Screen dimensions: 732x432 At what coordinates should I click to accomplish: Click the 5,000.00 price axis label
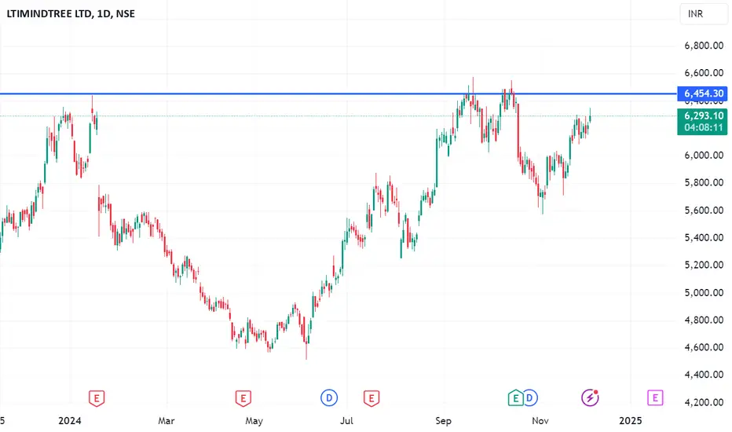704,293
